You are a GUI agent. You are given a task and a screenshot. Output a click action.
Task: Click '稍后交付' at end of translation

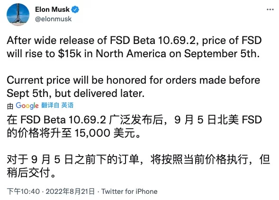(28, 173)
